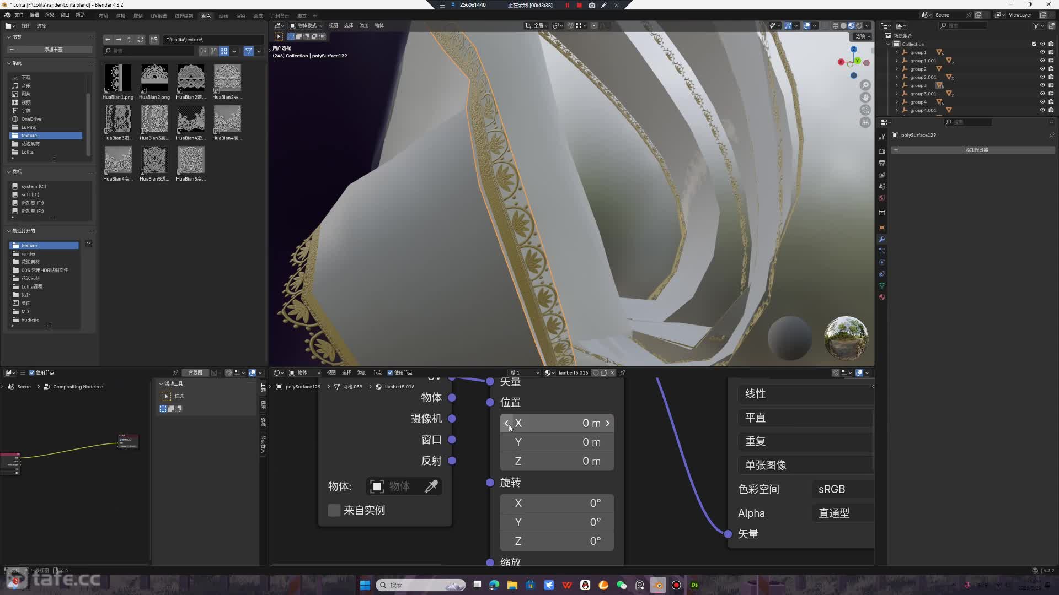Hide group1 in viewport via eye icon
Screen dimensions: 1059x595
point(1042,52)
